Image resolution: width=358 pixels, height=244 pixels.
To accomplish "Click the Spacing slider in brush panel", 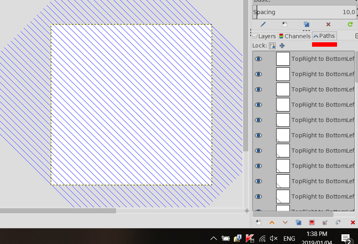I will (x=304, y=12).
